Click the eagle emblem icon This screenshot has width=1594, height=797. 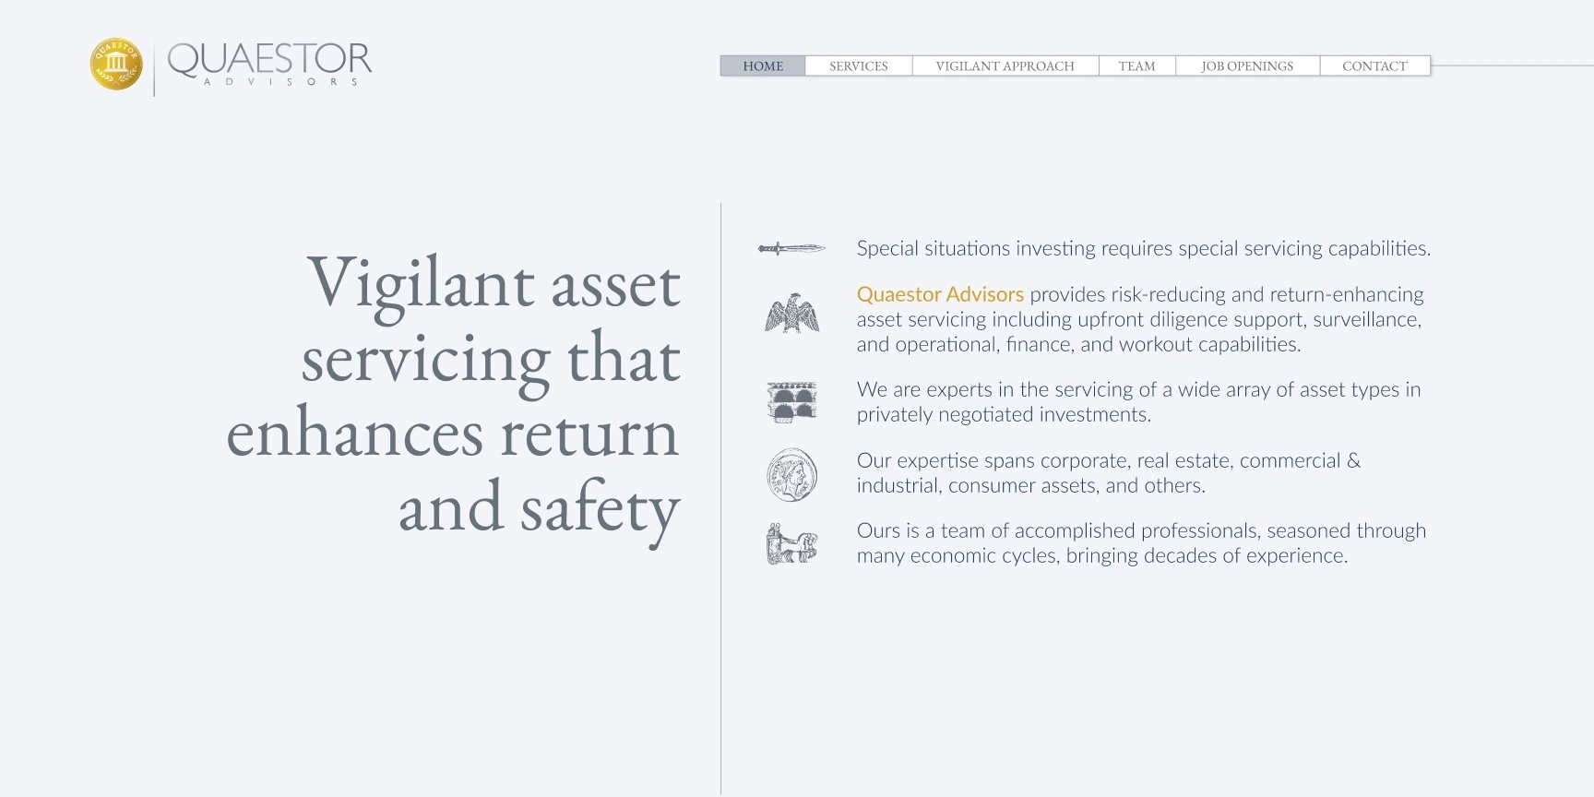[x=791, y=315]
